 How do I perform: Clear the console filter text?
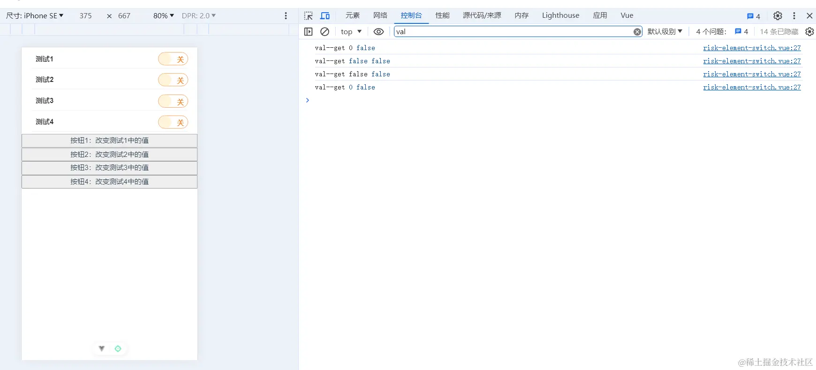[637, 32]
